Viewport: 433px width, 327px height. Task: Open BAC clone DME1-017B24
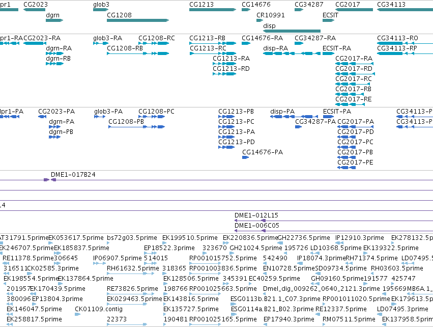tap(73, 175)
